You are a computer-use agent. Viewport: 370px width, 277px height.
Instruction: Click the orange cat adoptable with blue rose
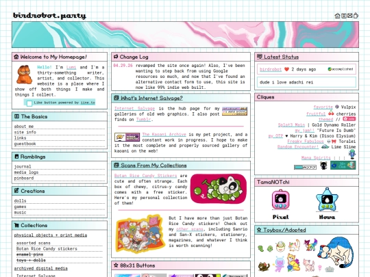(293, 262)
